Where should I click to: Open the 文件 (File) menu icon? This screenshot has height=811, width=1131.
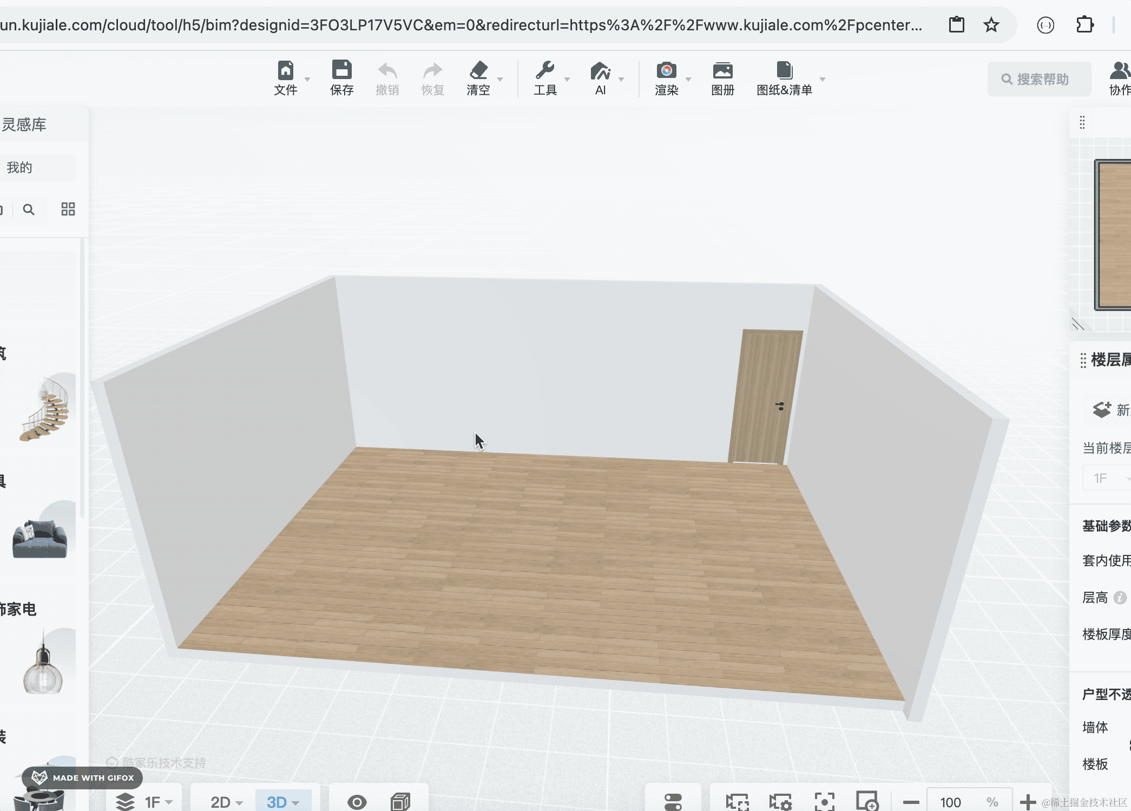pyautogui.click(x=285, y=70)
